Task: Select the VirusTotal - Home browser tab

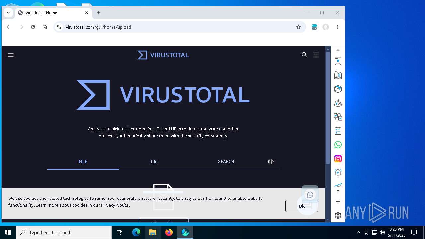Action: tap(53, 13)
